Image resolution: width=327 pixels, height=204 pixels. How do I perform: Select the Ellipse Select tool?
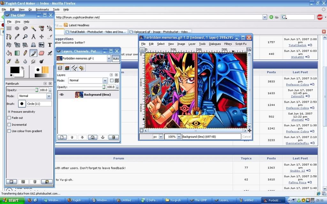click(x=17, y=28)
